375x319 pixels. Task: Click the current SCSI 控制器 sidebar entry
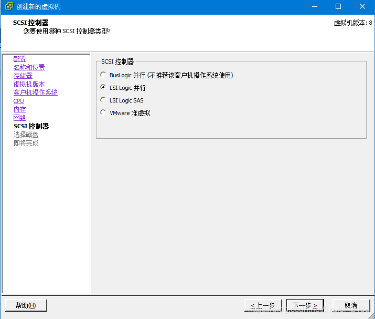(31, 126)
